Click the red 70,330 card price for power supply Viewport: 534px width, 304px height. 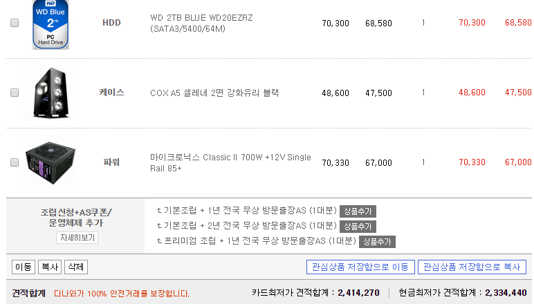[x=472, y=162]
